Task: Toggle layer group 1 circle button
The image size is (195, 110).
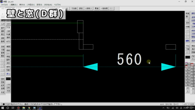Action: click(186, 67)
